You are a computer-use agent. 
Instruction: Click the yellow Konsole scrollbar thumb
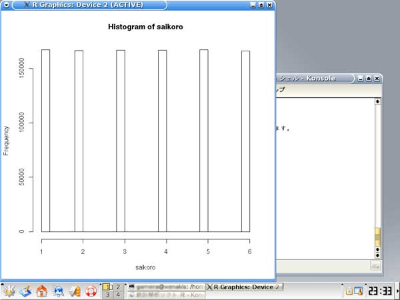click(378, 236)
